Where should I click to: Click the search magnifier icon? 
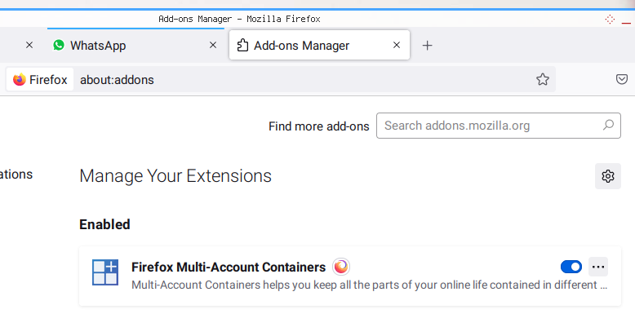(608, 125)
